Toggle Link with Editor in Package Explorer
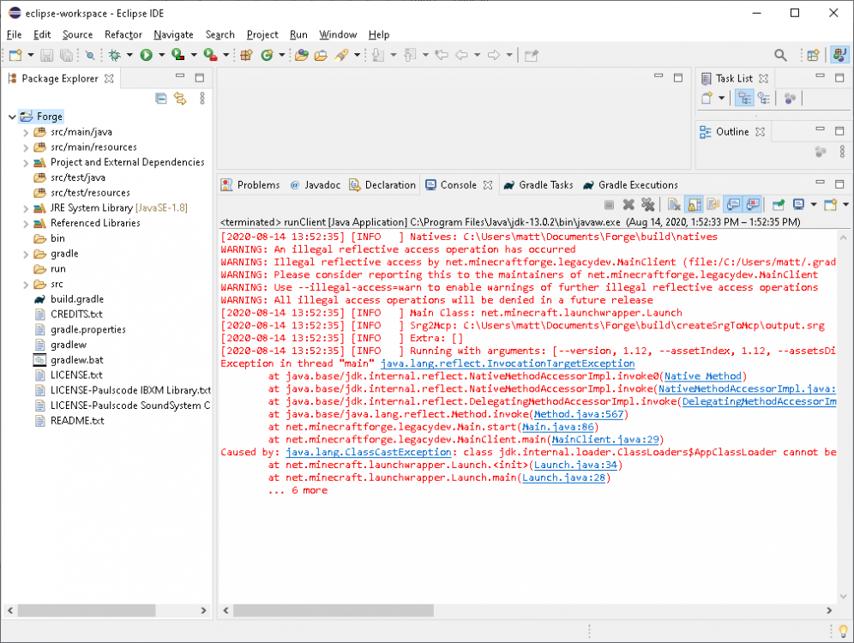 tap(180, 99)
